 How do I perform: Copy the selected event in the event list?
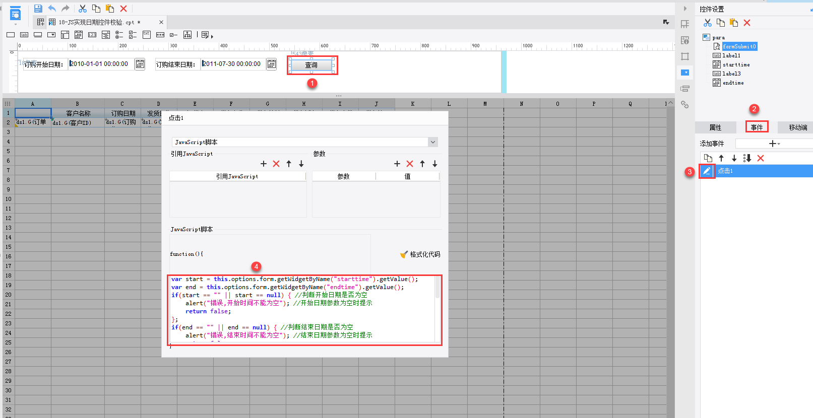[708, 158]
